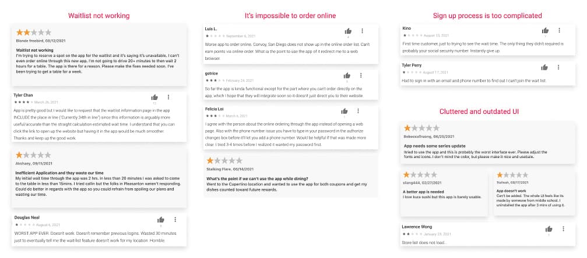The height and width of the screenshot is (258, 587).
Task: Thumbs-up Lawrence Wong's review
Action: [549, 229]
